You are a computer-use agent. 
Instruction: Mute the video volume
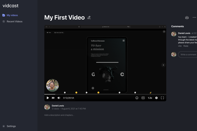[59, 98]
